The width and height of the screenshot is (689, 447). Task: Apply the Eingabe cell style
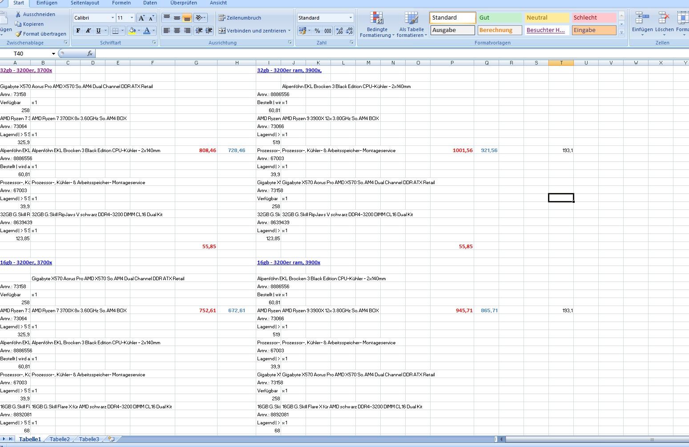pos(594,30)
